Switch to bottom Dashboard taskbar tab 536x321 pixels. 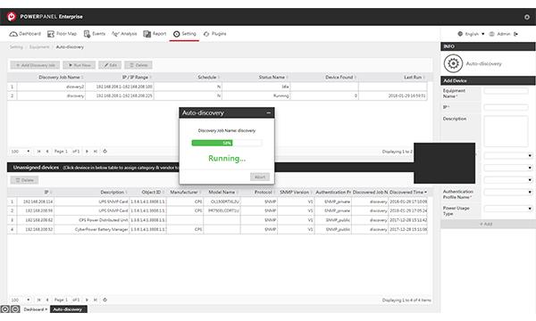pyautogui.click(x=36, y=309)
